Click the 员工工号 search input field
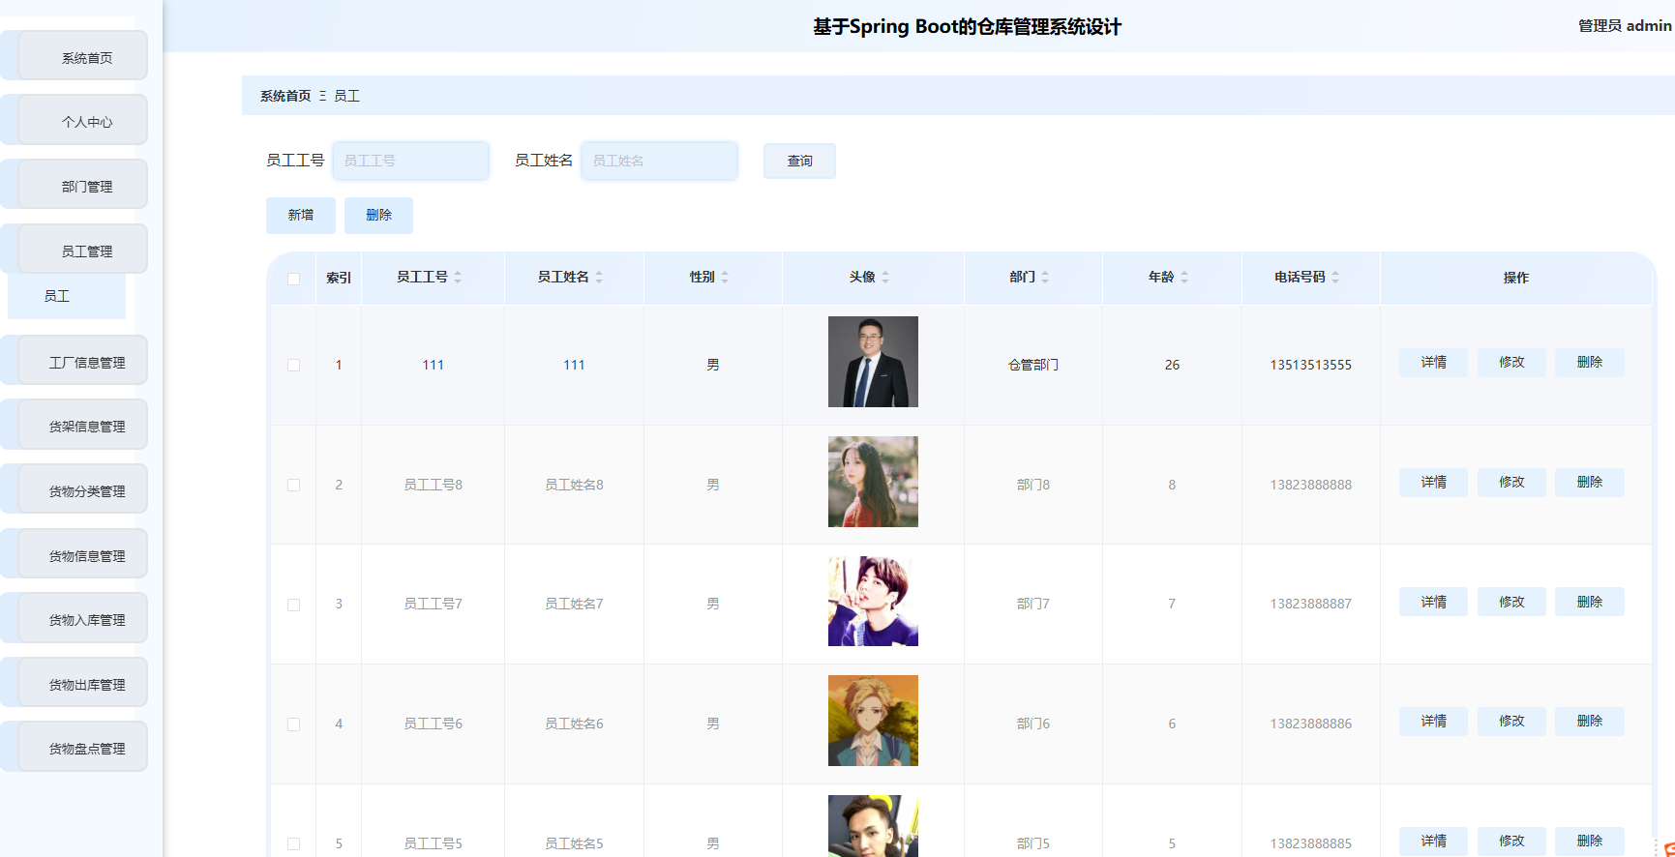Screen dimensions: 1675x857 411,161
